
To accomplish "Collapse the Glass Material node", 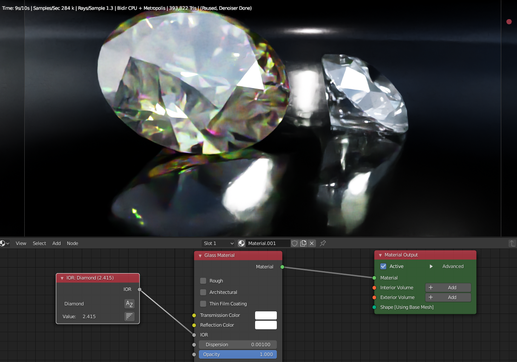I will (x=200, y=256).
